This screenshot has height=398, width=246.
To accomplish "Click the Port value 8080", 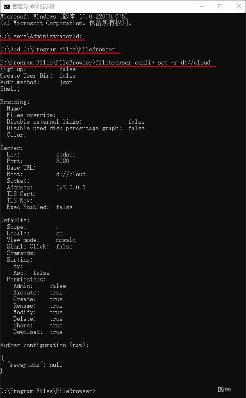I will pos(63,161).
